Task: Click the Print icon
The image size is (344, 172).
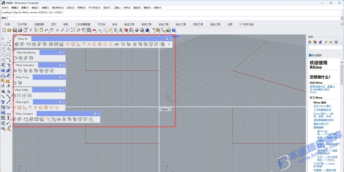Action: (20, 30)
